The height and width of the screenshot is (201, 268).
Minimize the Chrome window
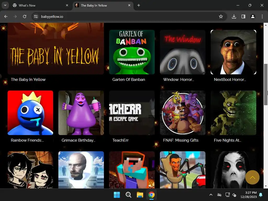click(238, 5)
